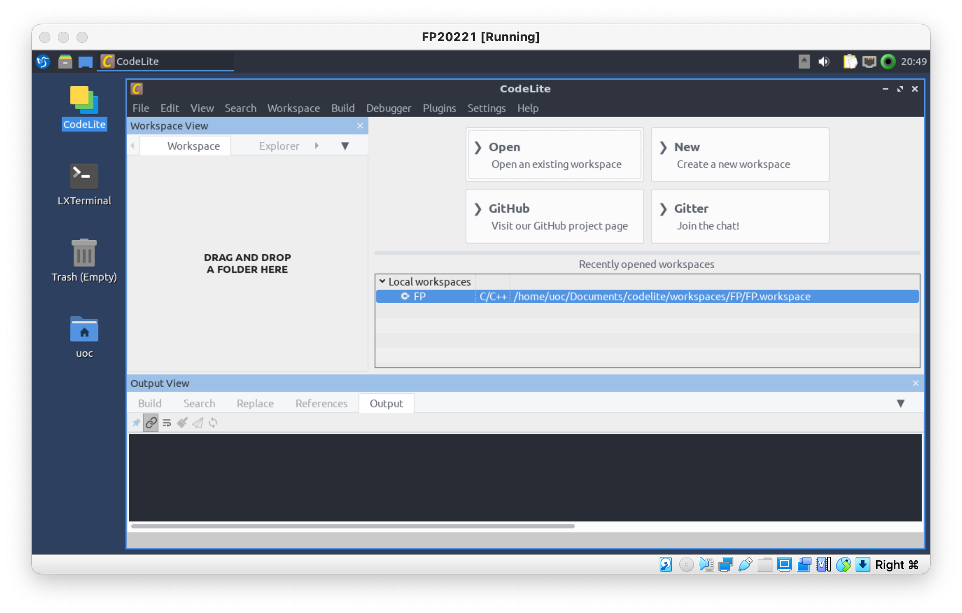Visit the GitHub project page

(554, 216)
